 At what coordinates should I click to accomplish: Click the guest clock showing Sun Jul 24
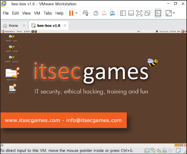pos(168,31)
